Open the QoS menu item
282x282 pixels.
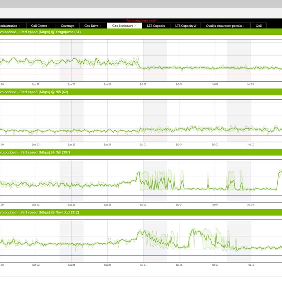pyautogui.click(x=258, y=26)
